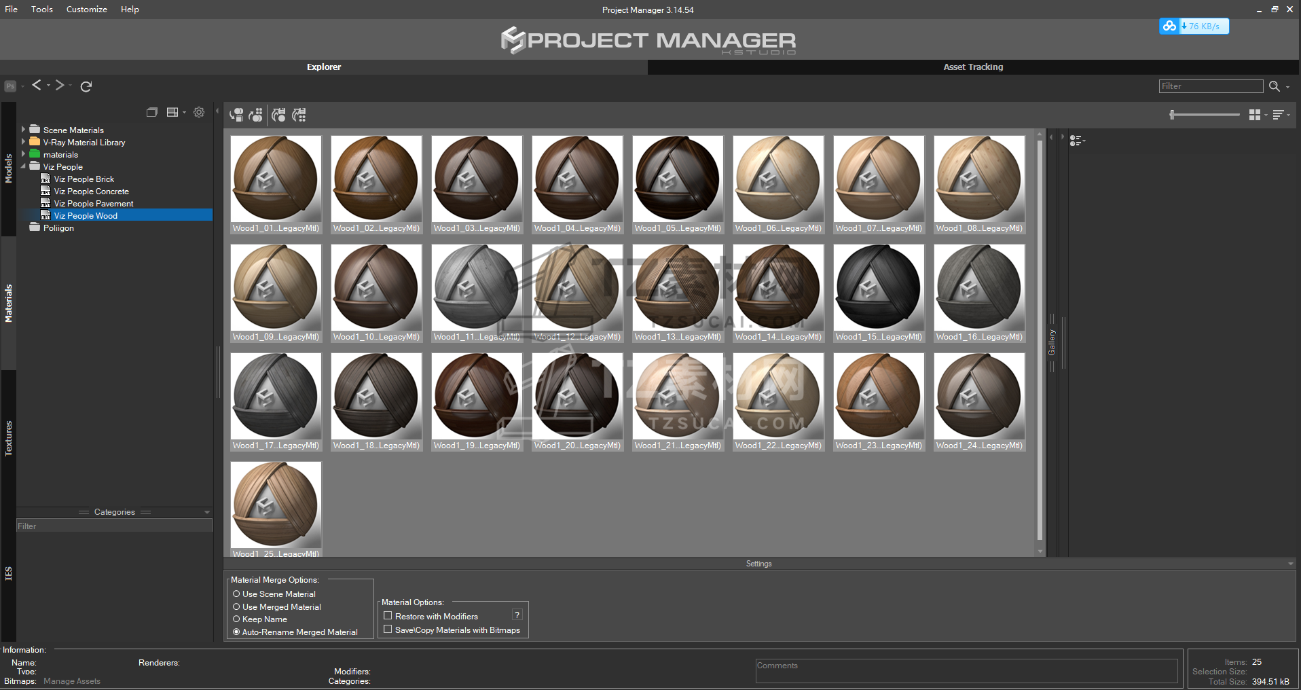Open the Models side tab

coord(9,168)
